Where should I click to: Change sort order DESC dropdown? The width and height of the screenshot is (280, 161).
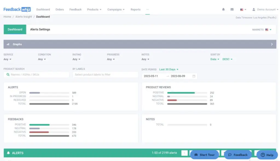(x=227, y=59)
